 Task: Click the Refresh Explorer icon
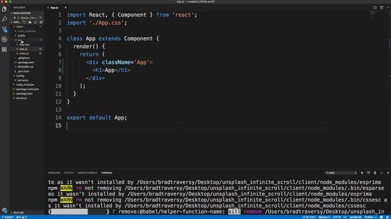tap(35, 22)
